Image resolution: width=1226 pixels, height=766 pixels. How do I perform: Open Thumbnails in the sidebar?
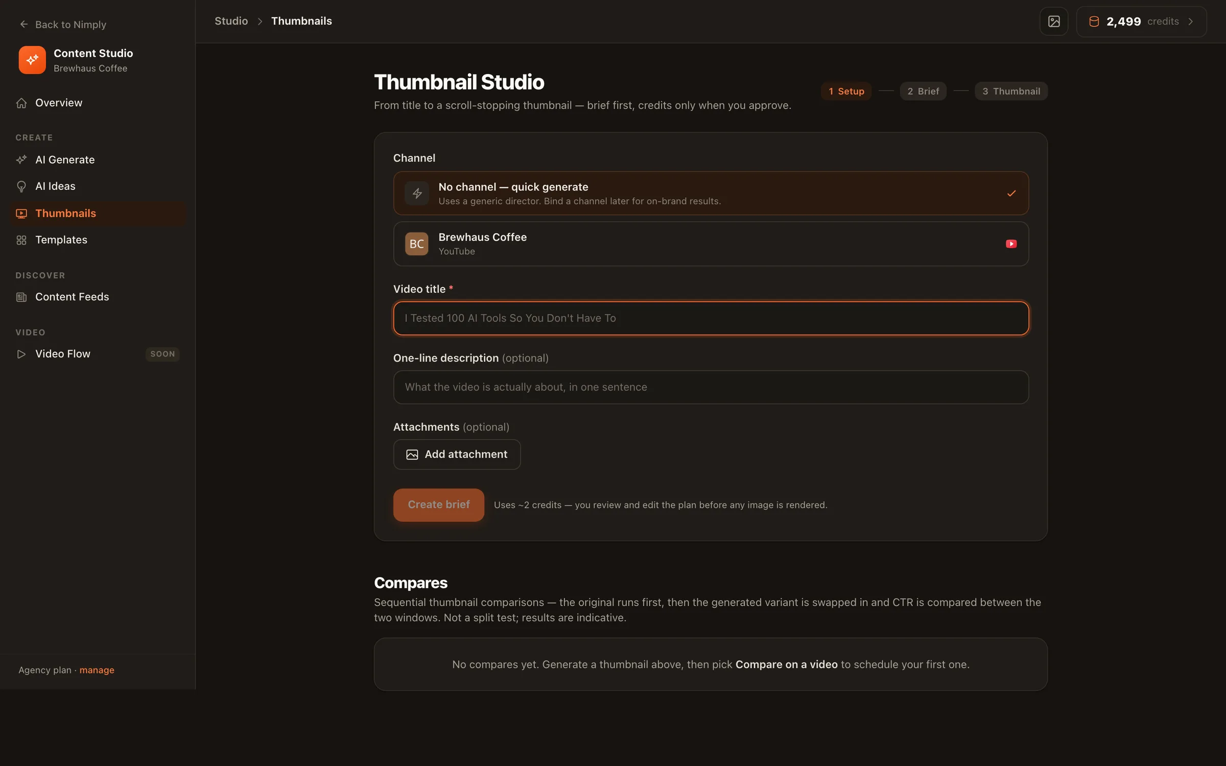click(98, 213)
